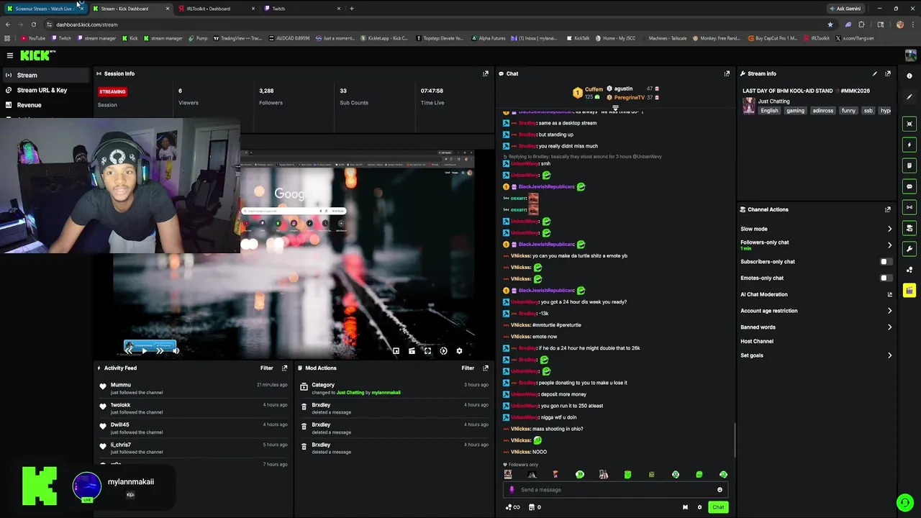Viewport: 921px width, 518px height.
Task: Click Mummu follow entry in Activity Feed
Action: (x=194, y=388)
